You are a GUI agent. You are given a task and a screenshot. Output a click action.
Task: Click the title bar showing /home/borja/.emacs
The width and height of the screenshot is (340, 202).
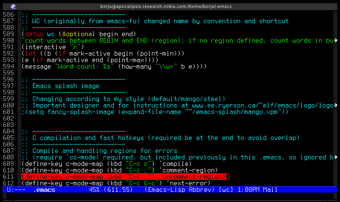click(166, 6)
